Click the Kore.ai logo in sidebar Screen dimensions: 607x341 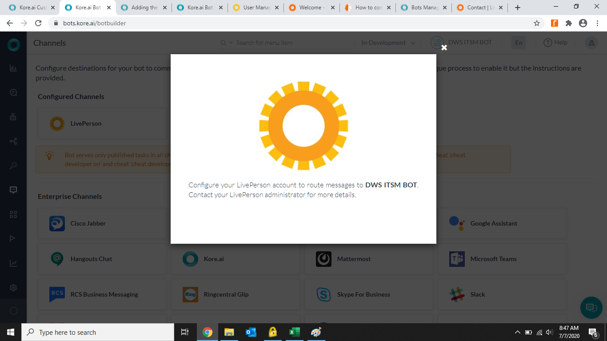[x=14, y=44]
